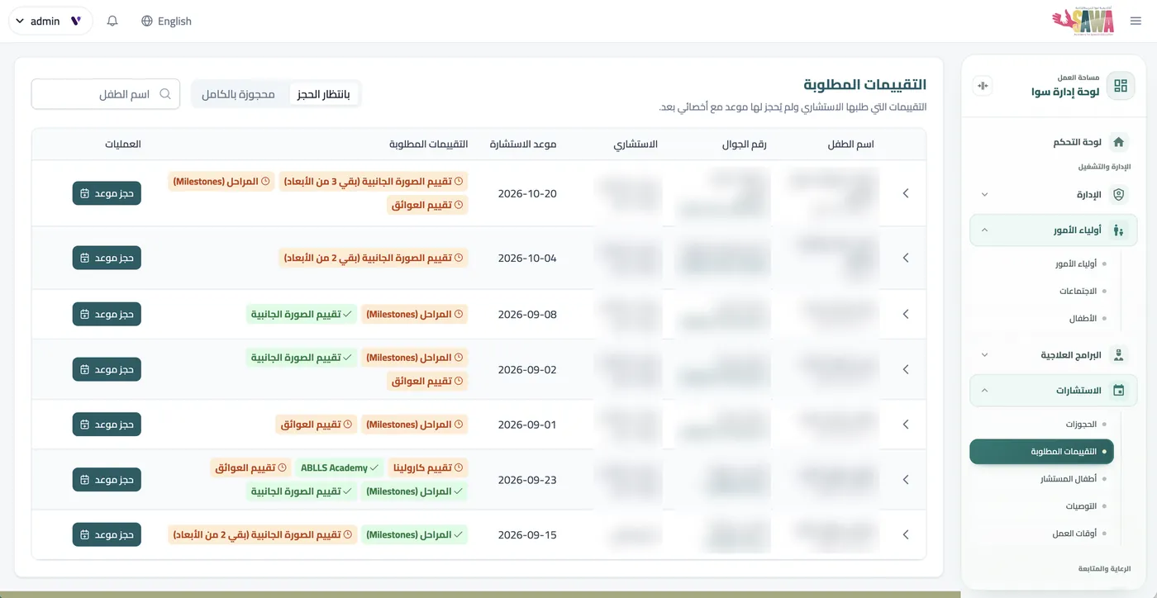Open أوقات العمل in the sidebar
Screen dimensions: 1157x598
[x=1074, y=534]
